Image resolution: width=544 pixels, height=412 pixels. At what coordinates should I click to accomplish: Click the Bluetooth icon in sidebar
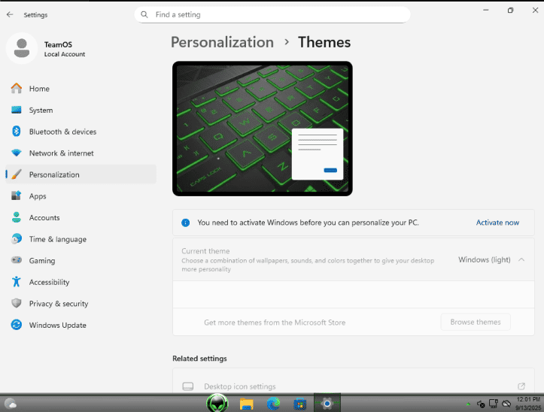17,132
